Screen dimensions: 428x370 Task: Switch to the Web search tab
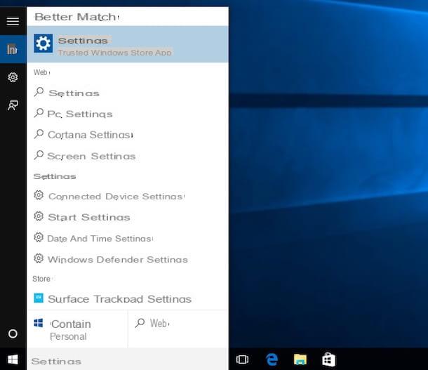178,329
